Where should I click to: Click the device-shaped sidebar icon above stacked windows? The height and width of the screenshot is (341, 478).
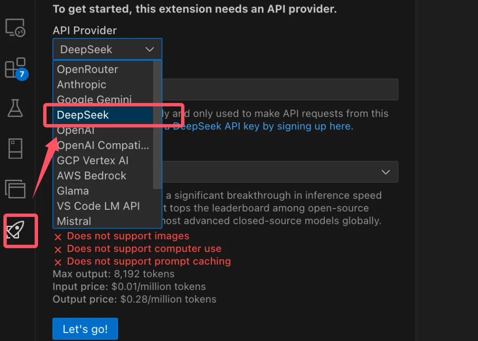pyautogui.click(x=15, y=148)
